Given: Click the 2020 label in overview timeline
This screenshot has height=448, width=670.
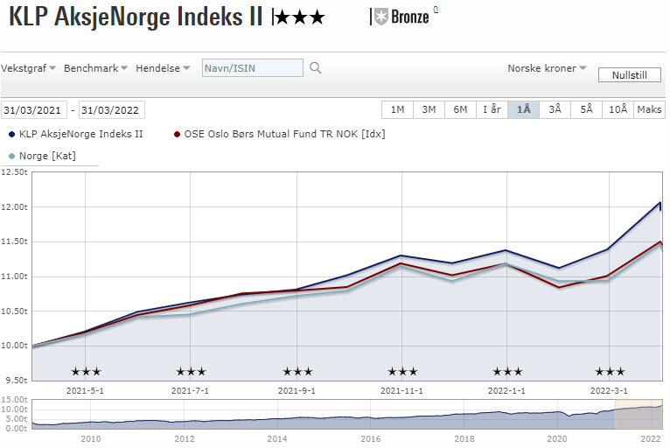Looking at the screenshot, I should coord(557,438).
